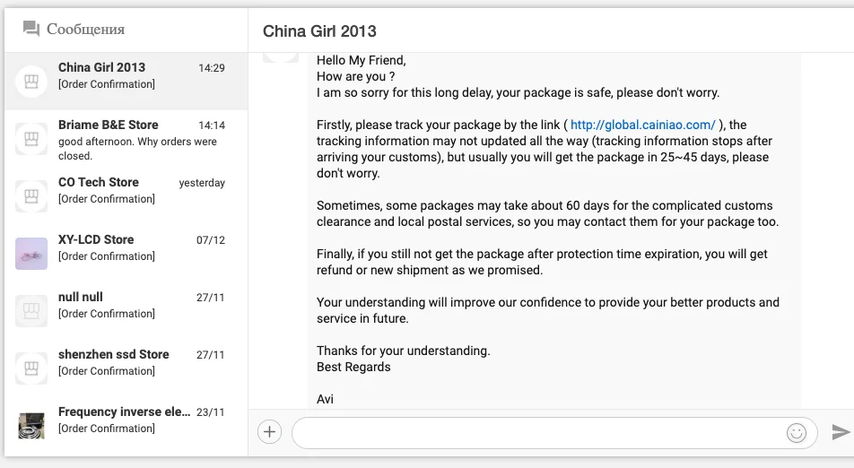Click the plus attachment icon

269,432
